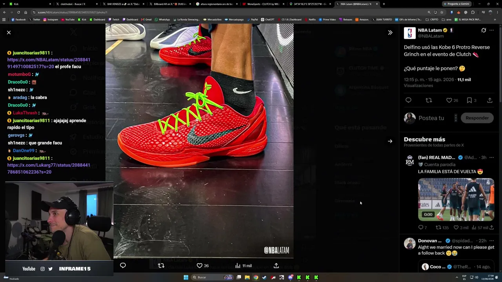Collapse the tweet side panel with double-arrow icon
Image resolution: width=502 pixels, height=282 pixels.
click(x=390, y=33)
